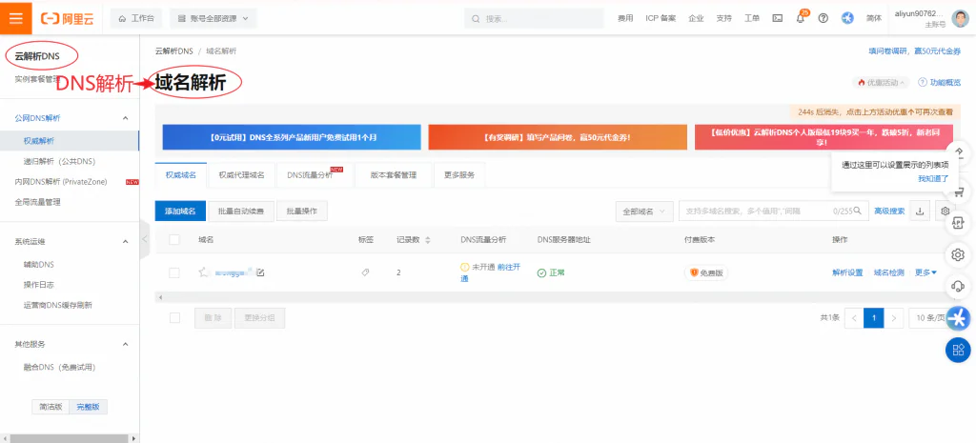Open the 全部域名 filter dropdown

click(644, 211)
